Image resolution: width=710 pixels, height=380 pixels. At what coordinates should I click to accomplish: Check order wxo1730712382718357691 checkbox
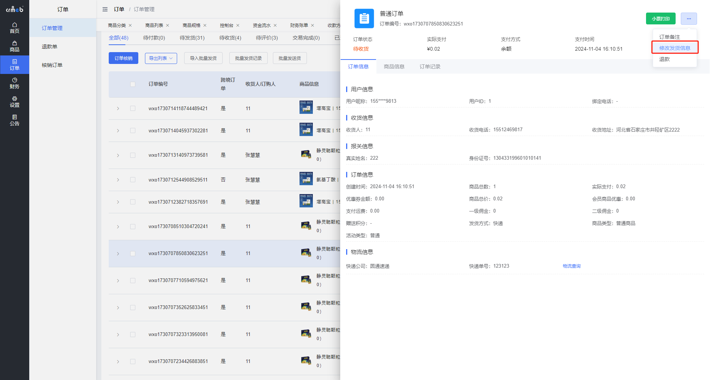click(133, 202)
